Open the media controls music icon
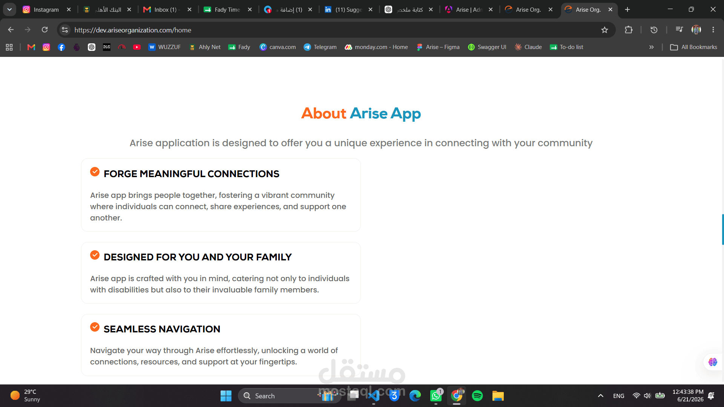The height and width of the screenshot is (407, 724). (x=679, y=29)
